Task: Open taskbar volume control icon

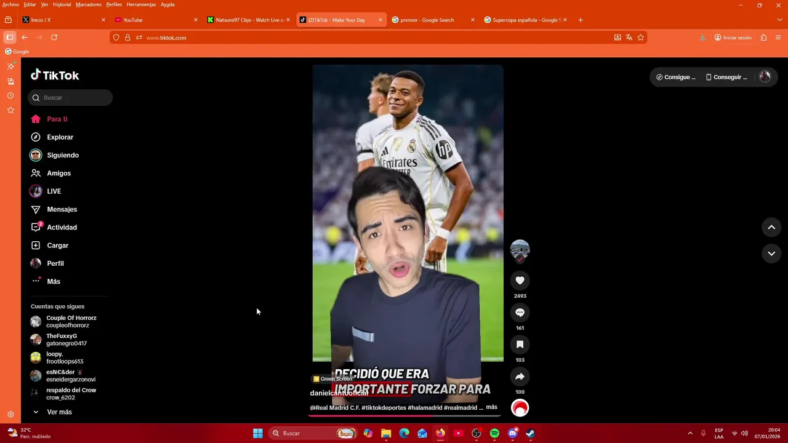Action: click(744, 433)
